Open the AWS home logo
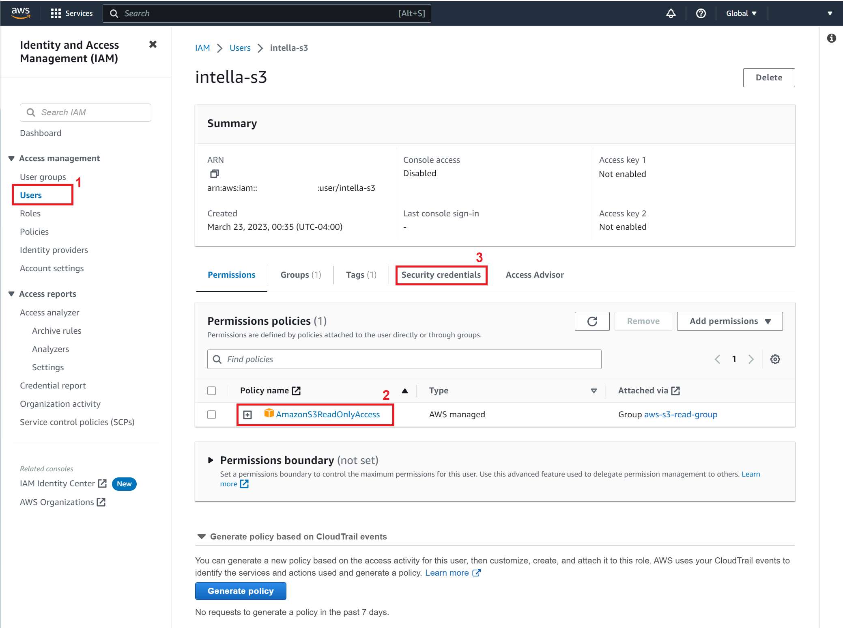The image size is (843, 628). (x=21, y=13)
